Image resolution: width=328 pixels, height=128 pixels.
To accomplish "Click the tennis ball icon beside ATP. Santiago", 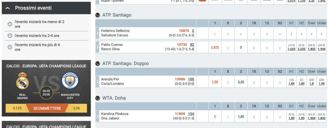I will pyautogui.click(x=98, y=15).
